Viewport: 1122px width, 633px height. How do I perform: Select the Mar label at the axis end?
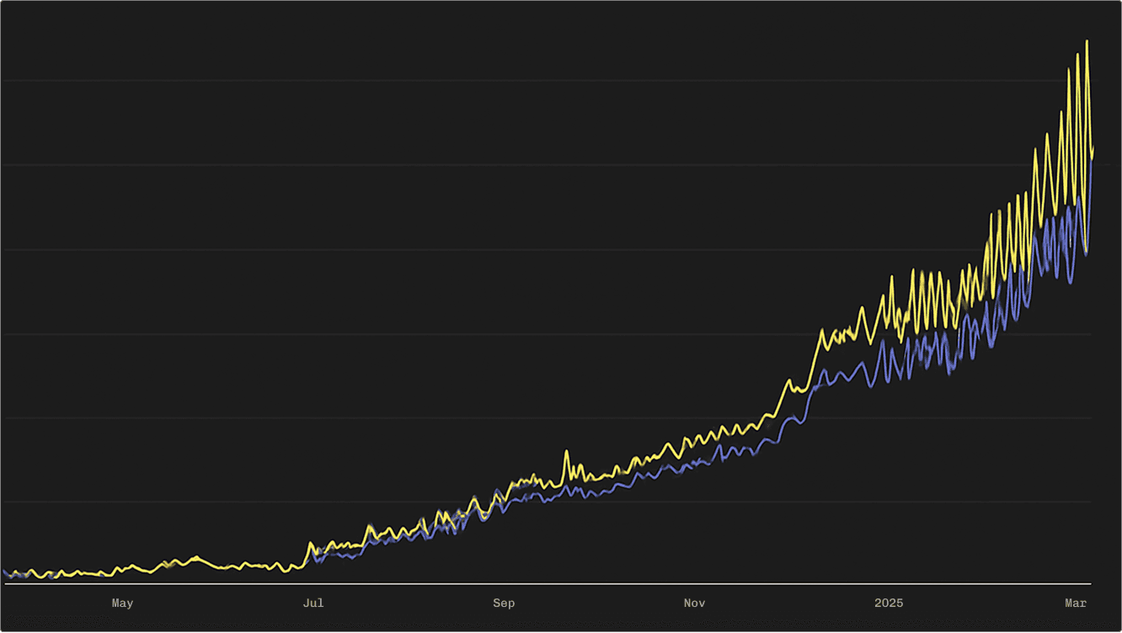(x=1076, y=603)
